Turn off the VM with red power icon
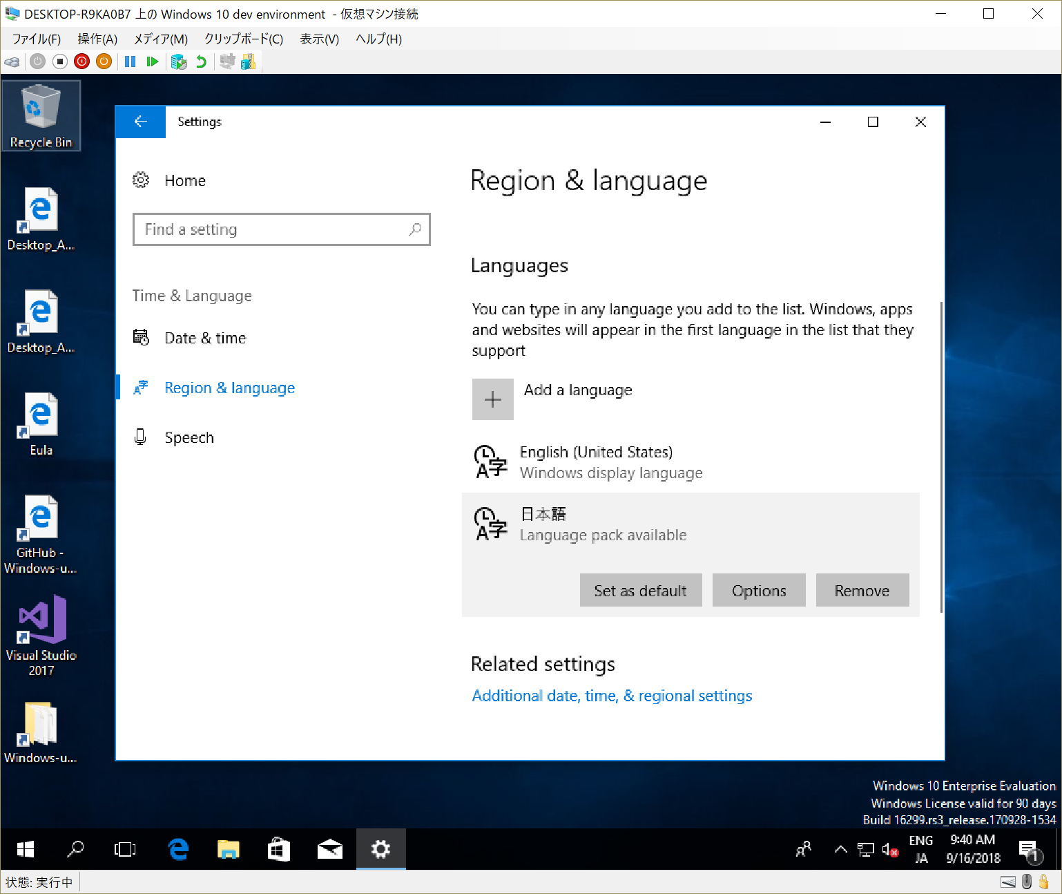This screenshot has width=1062, height=894. [81, 61]
